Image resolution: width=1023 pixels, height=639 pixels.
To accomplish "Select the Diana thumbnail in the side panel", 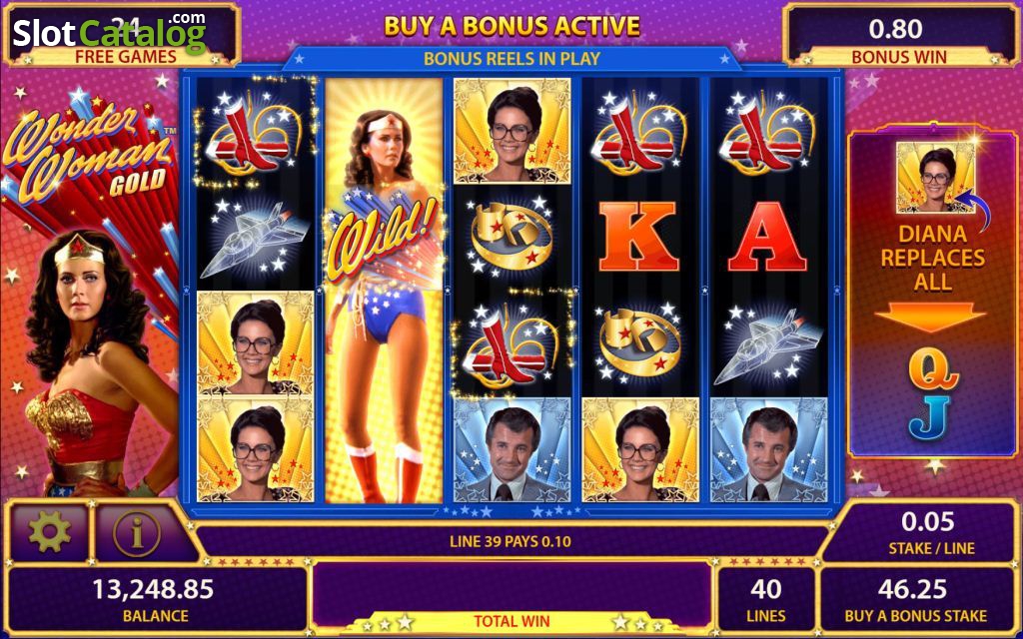I will [935, 178].
